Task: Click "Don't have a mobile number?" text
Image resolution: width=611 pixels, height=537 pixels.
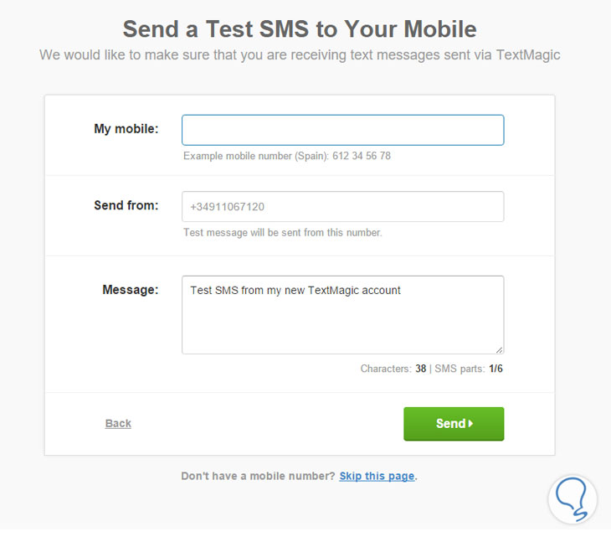Action: coord(258,476)
